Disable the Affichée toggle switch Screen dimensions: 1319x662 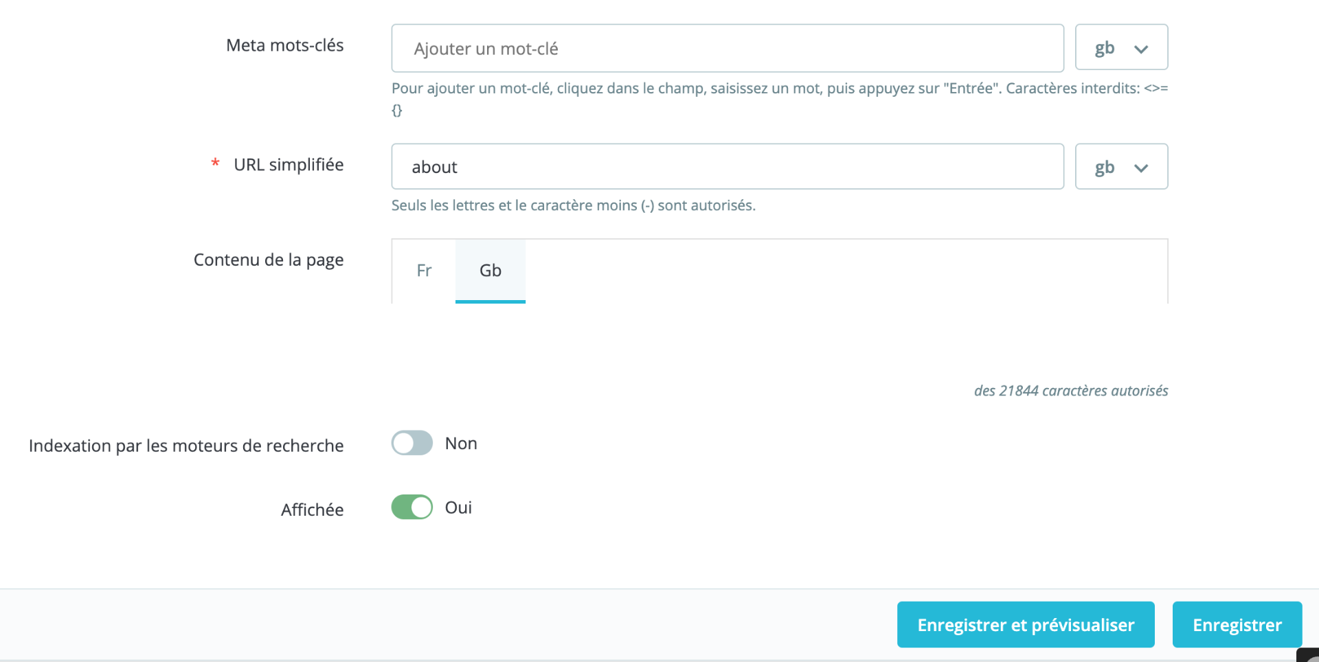(412, 507)
